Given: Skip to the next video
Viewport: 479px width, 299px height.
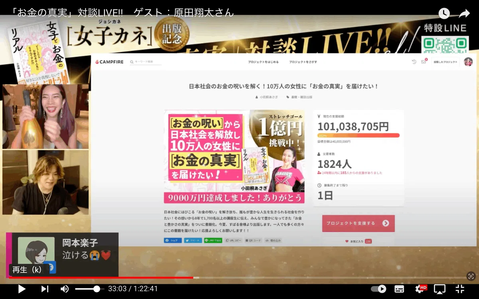Looking at the screenshot, I should coord(45,289).
